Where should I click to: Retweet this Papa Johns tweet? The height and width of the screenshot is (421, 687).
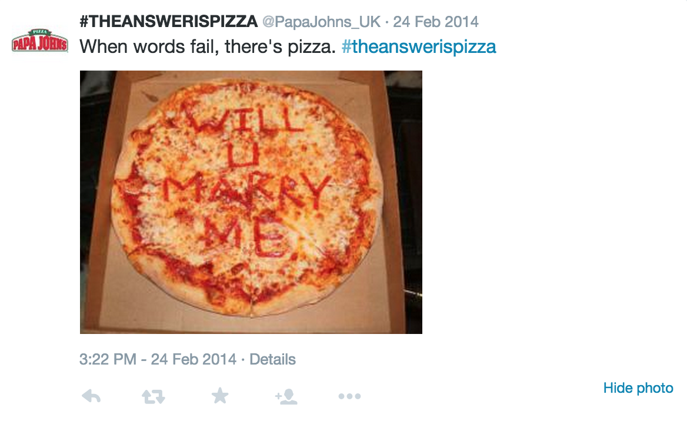click(x=154, y=396)
